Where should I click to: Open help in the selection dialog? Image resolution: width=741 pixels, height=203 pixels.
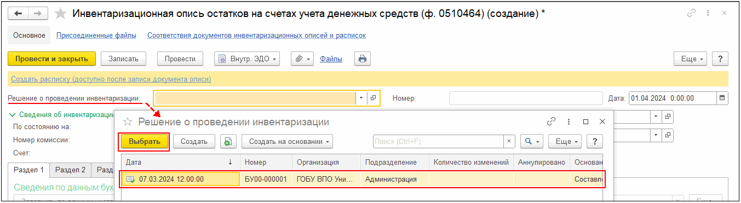pyautogui.click(x=594, y=141)
